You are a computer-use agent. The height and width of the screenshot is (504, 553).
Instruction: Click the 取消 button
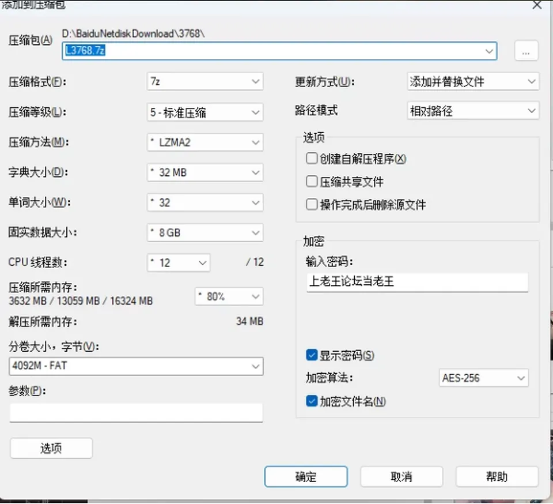(402, 476)
